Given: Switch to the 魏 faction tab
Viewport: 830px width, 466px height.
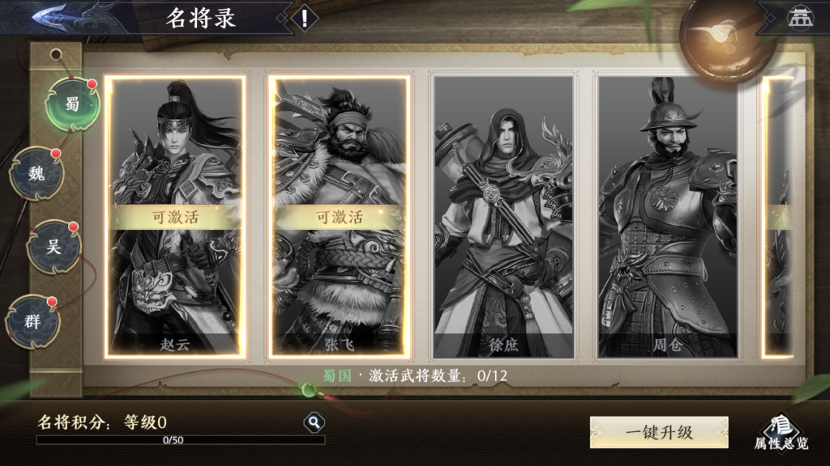Looking at the screenshot, I should (x=36, y=173).
